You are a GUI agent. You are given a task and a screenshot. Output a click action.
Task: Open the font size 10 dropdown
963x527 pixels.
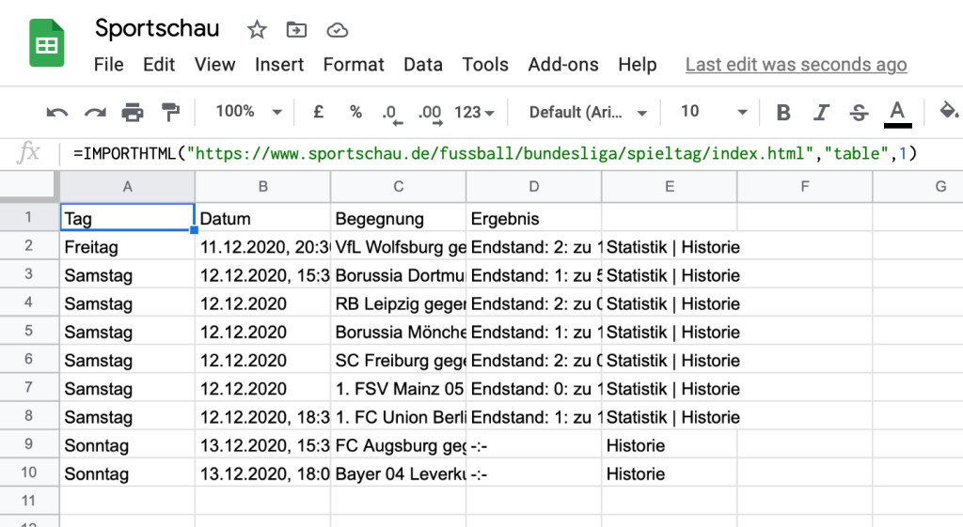pos(714,112)
